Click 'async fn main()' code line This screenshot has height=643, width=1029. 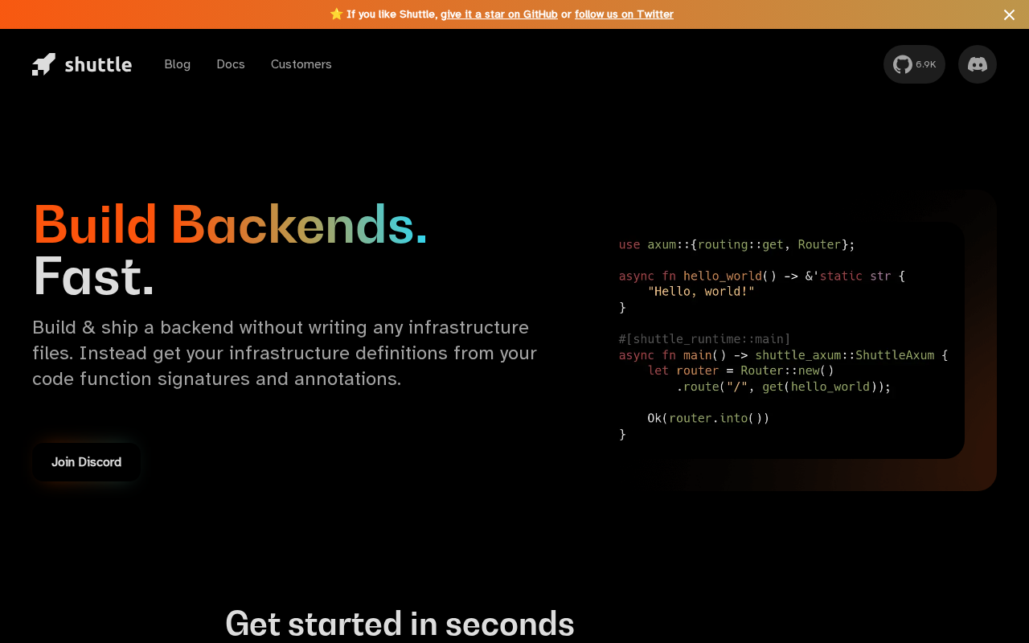[x=784, y=355]
